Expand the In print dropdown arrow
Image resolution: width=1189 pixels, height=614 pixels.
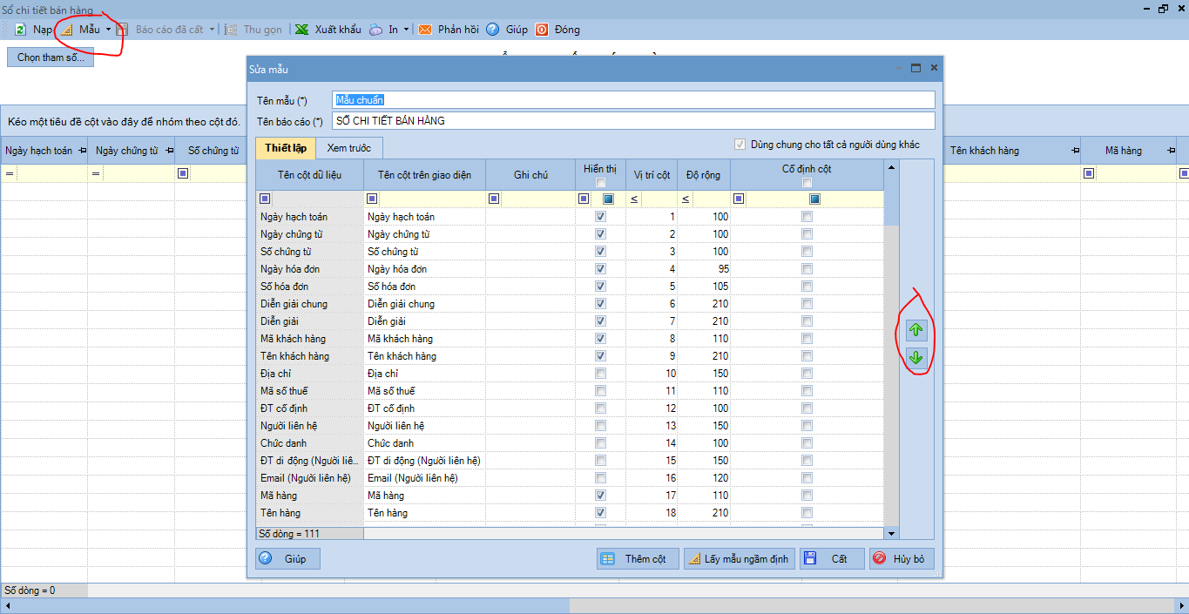(406, 30)
